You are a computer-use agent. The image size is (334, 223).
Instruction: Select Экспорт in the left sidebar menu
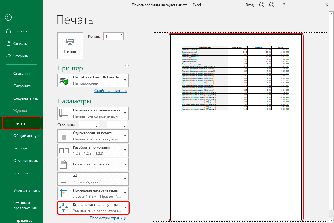point(20,148)
